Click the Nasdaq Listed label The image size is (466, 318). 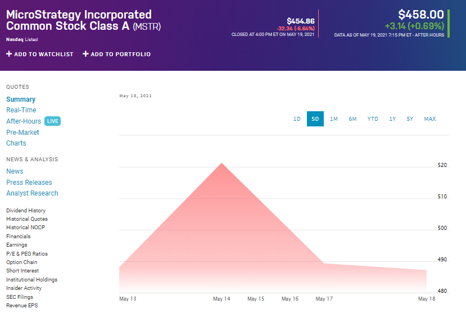point(22,39)
